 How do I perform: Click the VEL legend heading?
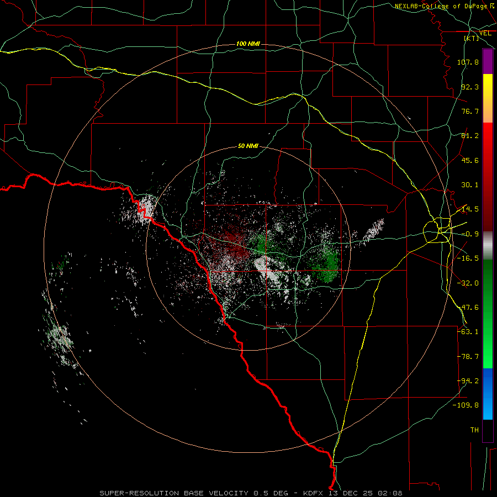coord(485,33)
